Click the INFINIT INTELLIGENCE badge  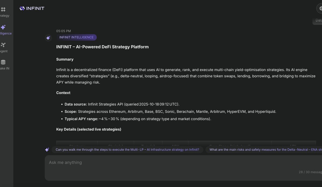click(x=76, y=37)
